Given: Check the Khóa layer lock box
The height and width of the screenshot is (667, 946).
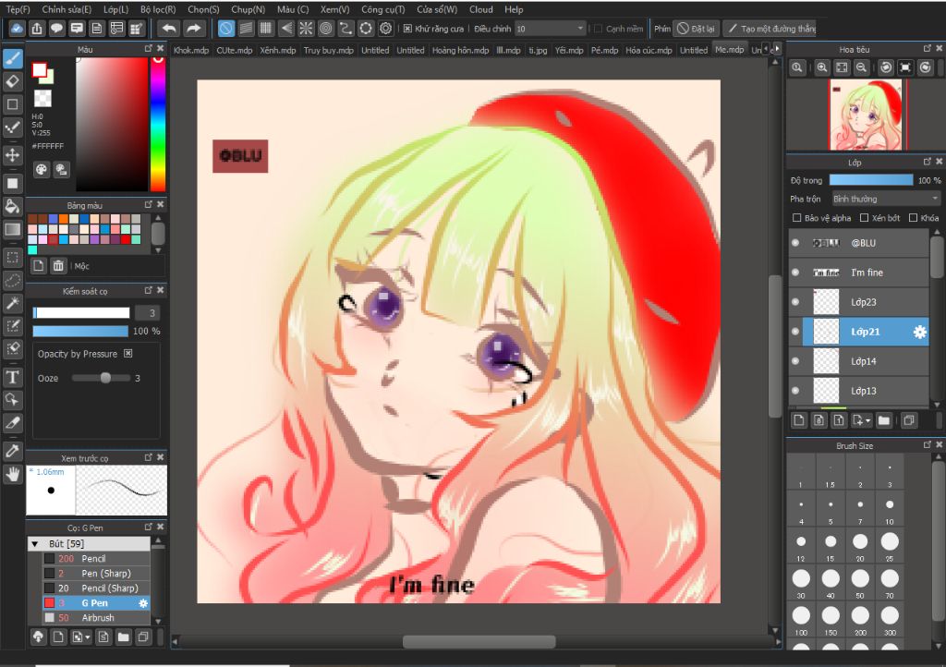Looking at the screenshot, I should 914,218.
